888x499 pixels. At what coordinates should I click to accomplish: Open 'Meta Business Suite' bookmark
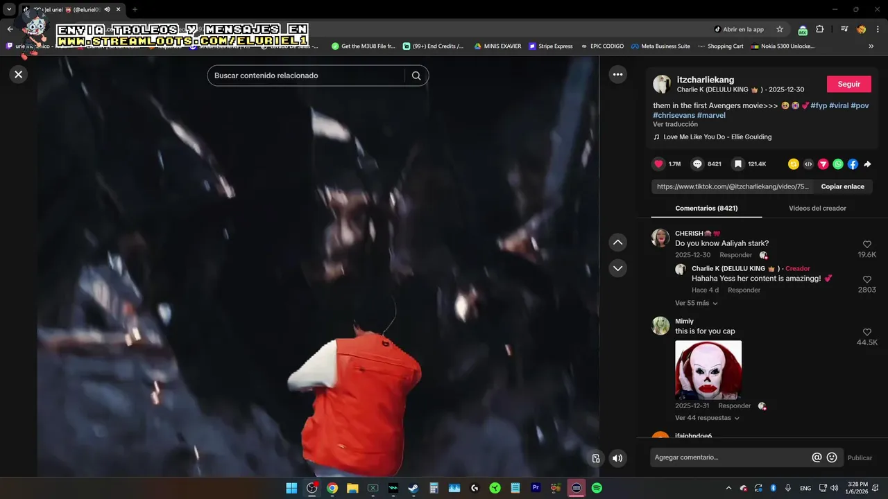coord(660,46)
